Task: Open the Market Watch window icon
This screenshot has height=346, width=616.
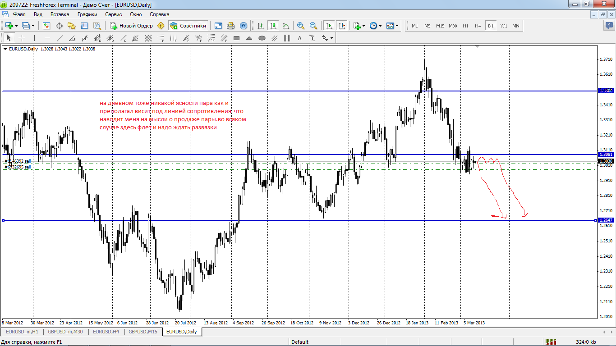Action: (46, 26)
